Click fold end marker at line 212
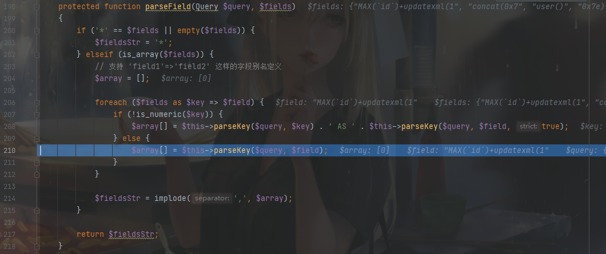This screenshot has width=606, height=254. coord(37,175)
